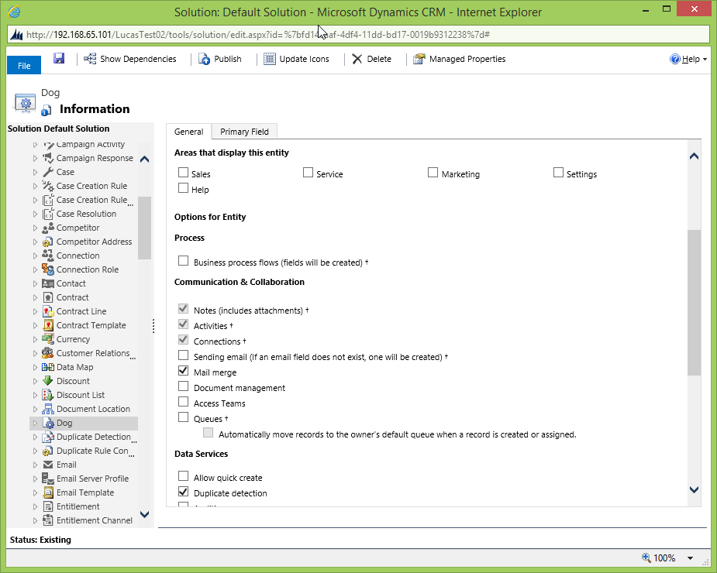717x573 pixels.
Task: Expand the Currency tree node
Action: tap(35, 339)
